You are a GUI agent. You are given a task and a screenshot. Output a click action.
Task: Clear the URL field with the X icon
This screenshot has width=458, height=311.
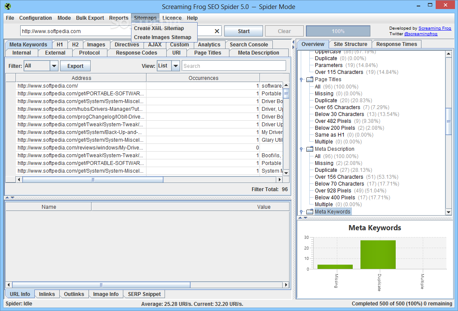[217, 31]
